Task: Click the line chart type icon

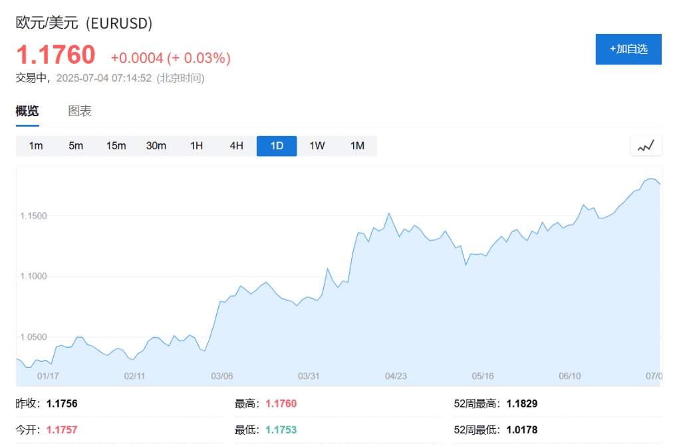Action: pyautogui.click(x=646, y=146)
